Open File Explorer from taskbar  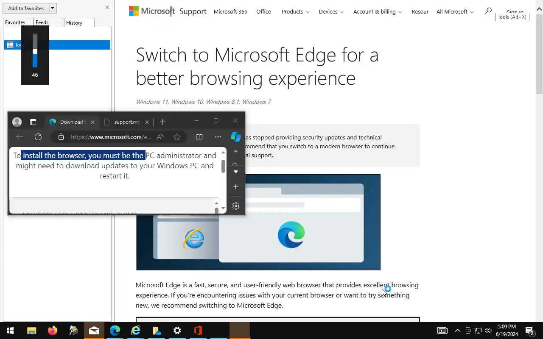(32, 331)
